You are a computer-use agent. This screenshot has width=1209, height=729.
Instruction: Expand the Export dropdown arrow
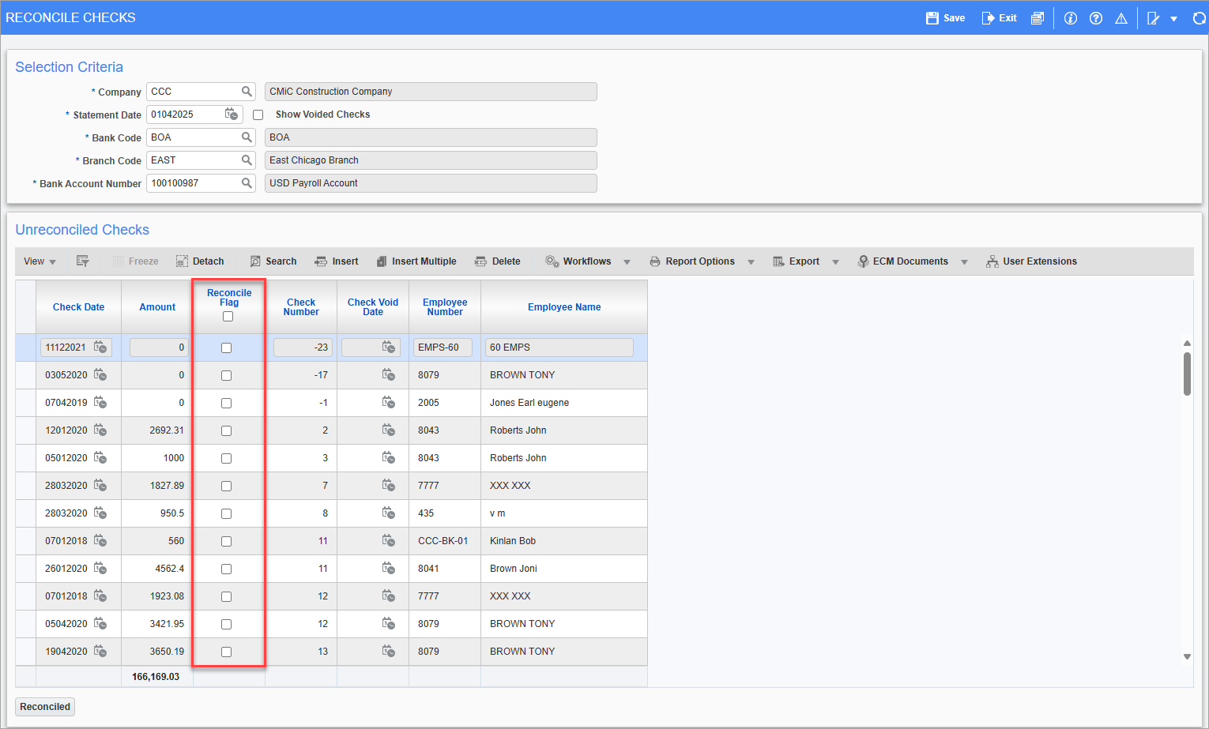coord(835,262)
